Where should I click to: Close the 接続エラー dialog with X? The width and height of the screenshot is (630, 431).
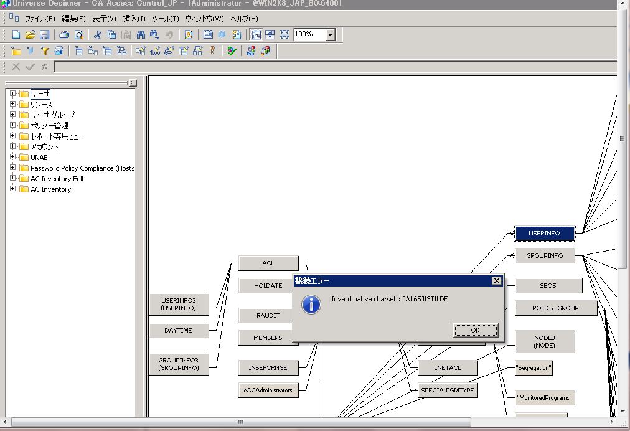pyautogui.click(x=497, y=281)
